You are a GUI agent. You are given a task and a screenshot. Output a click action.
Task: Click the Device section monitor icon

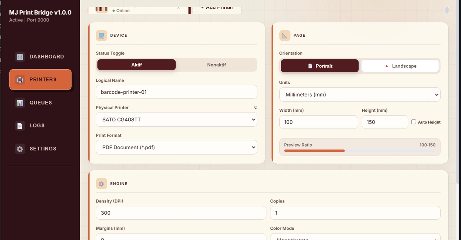tap(101, 35)
